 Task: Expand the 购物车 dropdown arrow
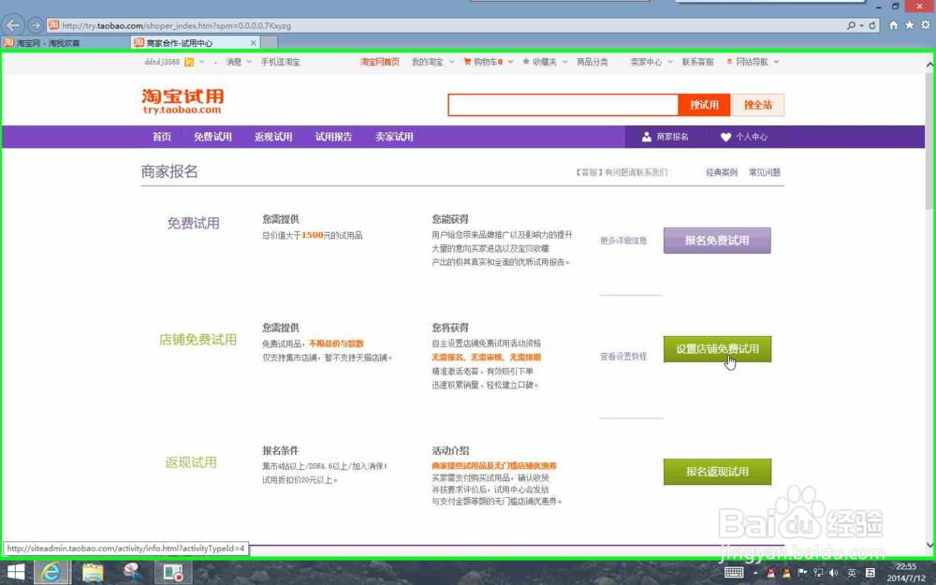tap(510, 62)
